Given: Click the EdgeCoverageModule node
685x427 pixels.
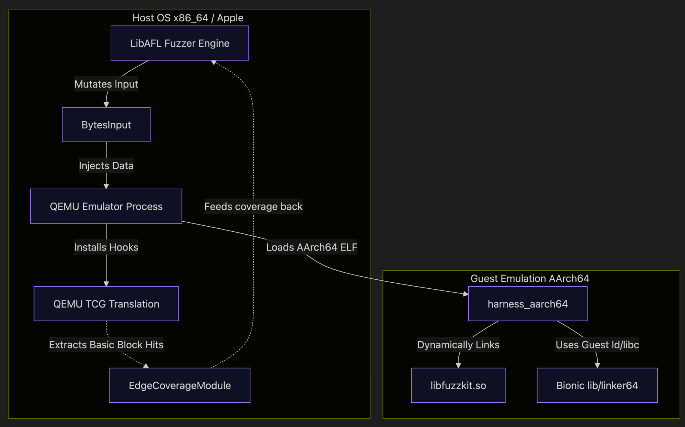Looking at the screenshot, I should point(179,385).
